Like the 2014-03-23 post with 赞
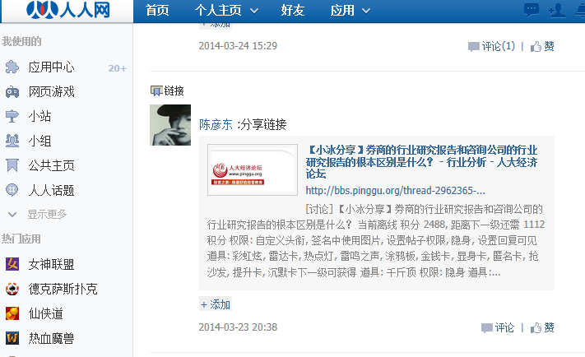Image resolution: width=585 pixels, height=357 pixels. pos(542,328)
